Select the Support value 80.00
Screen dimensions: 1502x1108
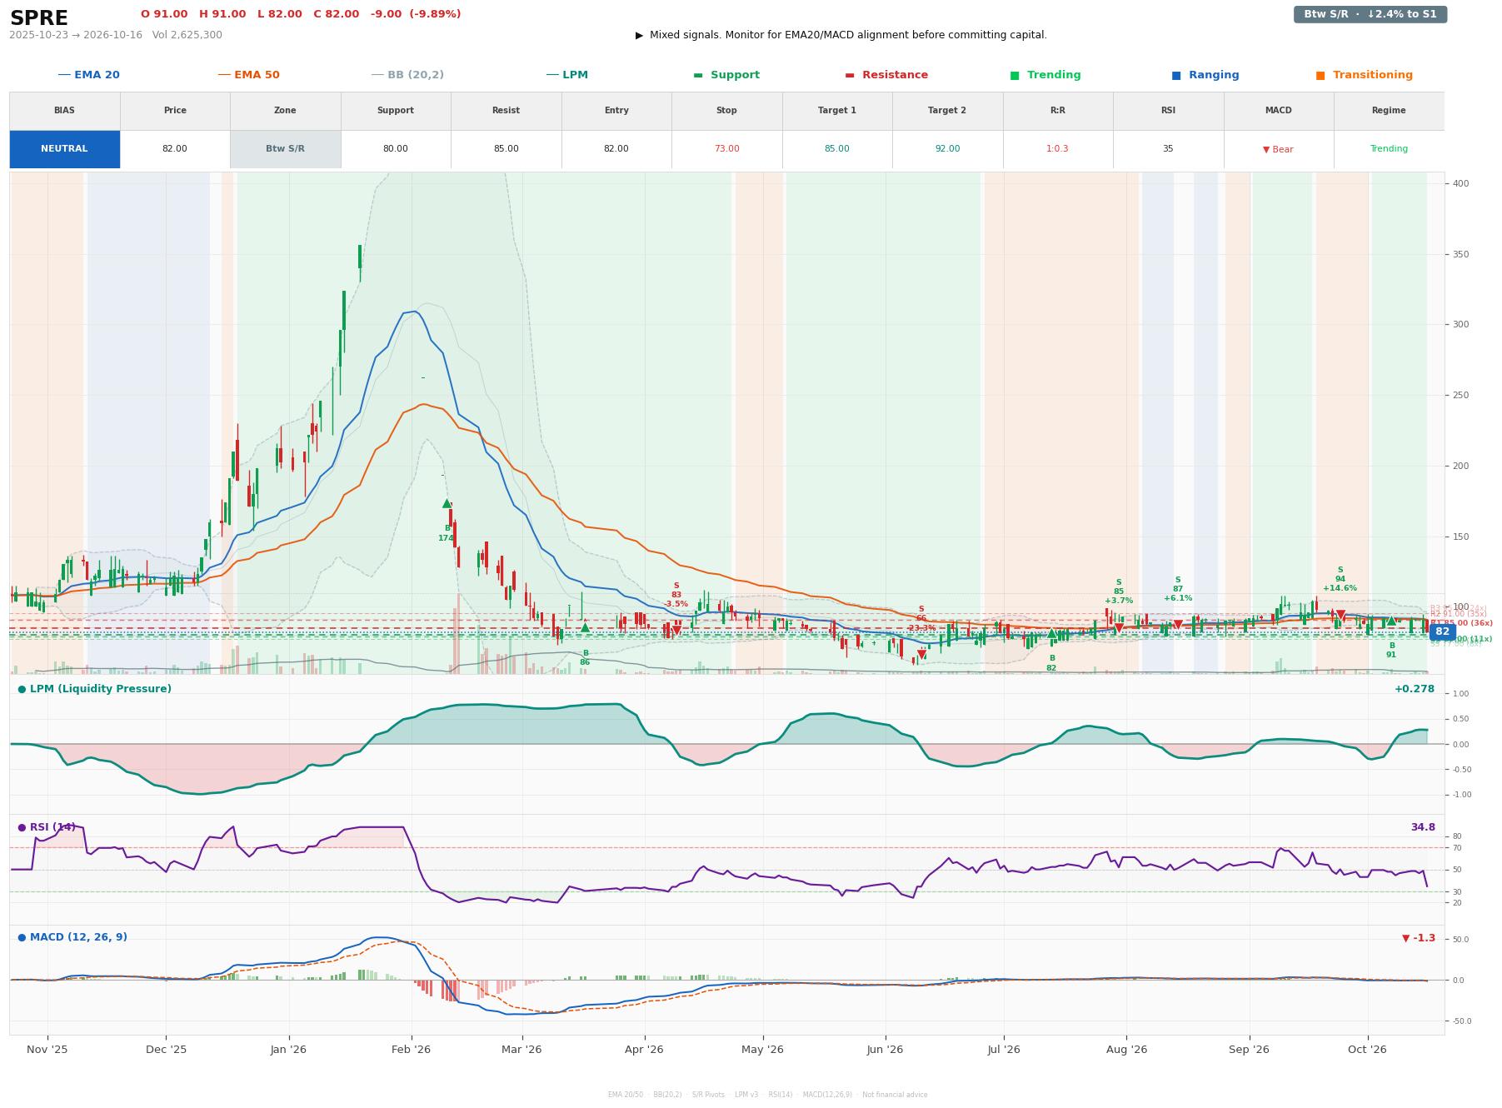(x=396, y=149)
